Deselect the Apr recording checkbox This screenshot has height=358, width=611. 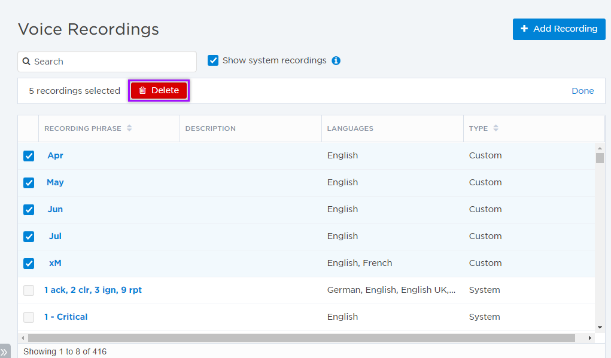tap(29, 156)
